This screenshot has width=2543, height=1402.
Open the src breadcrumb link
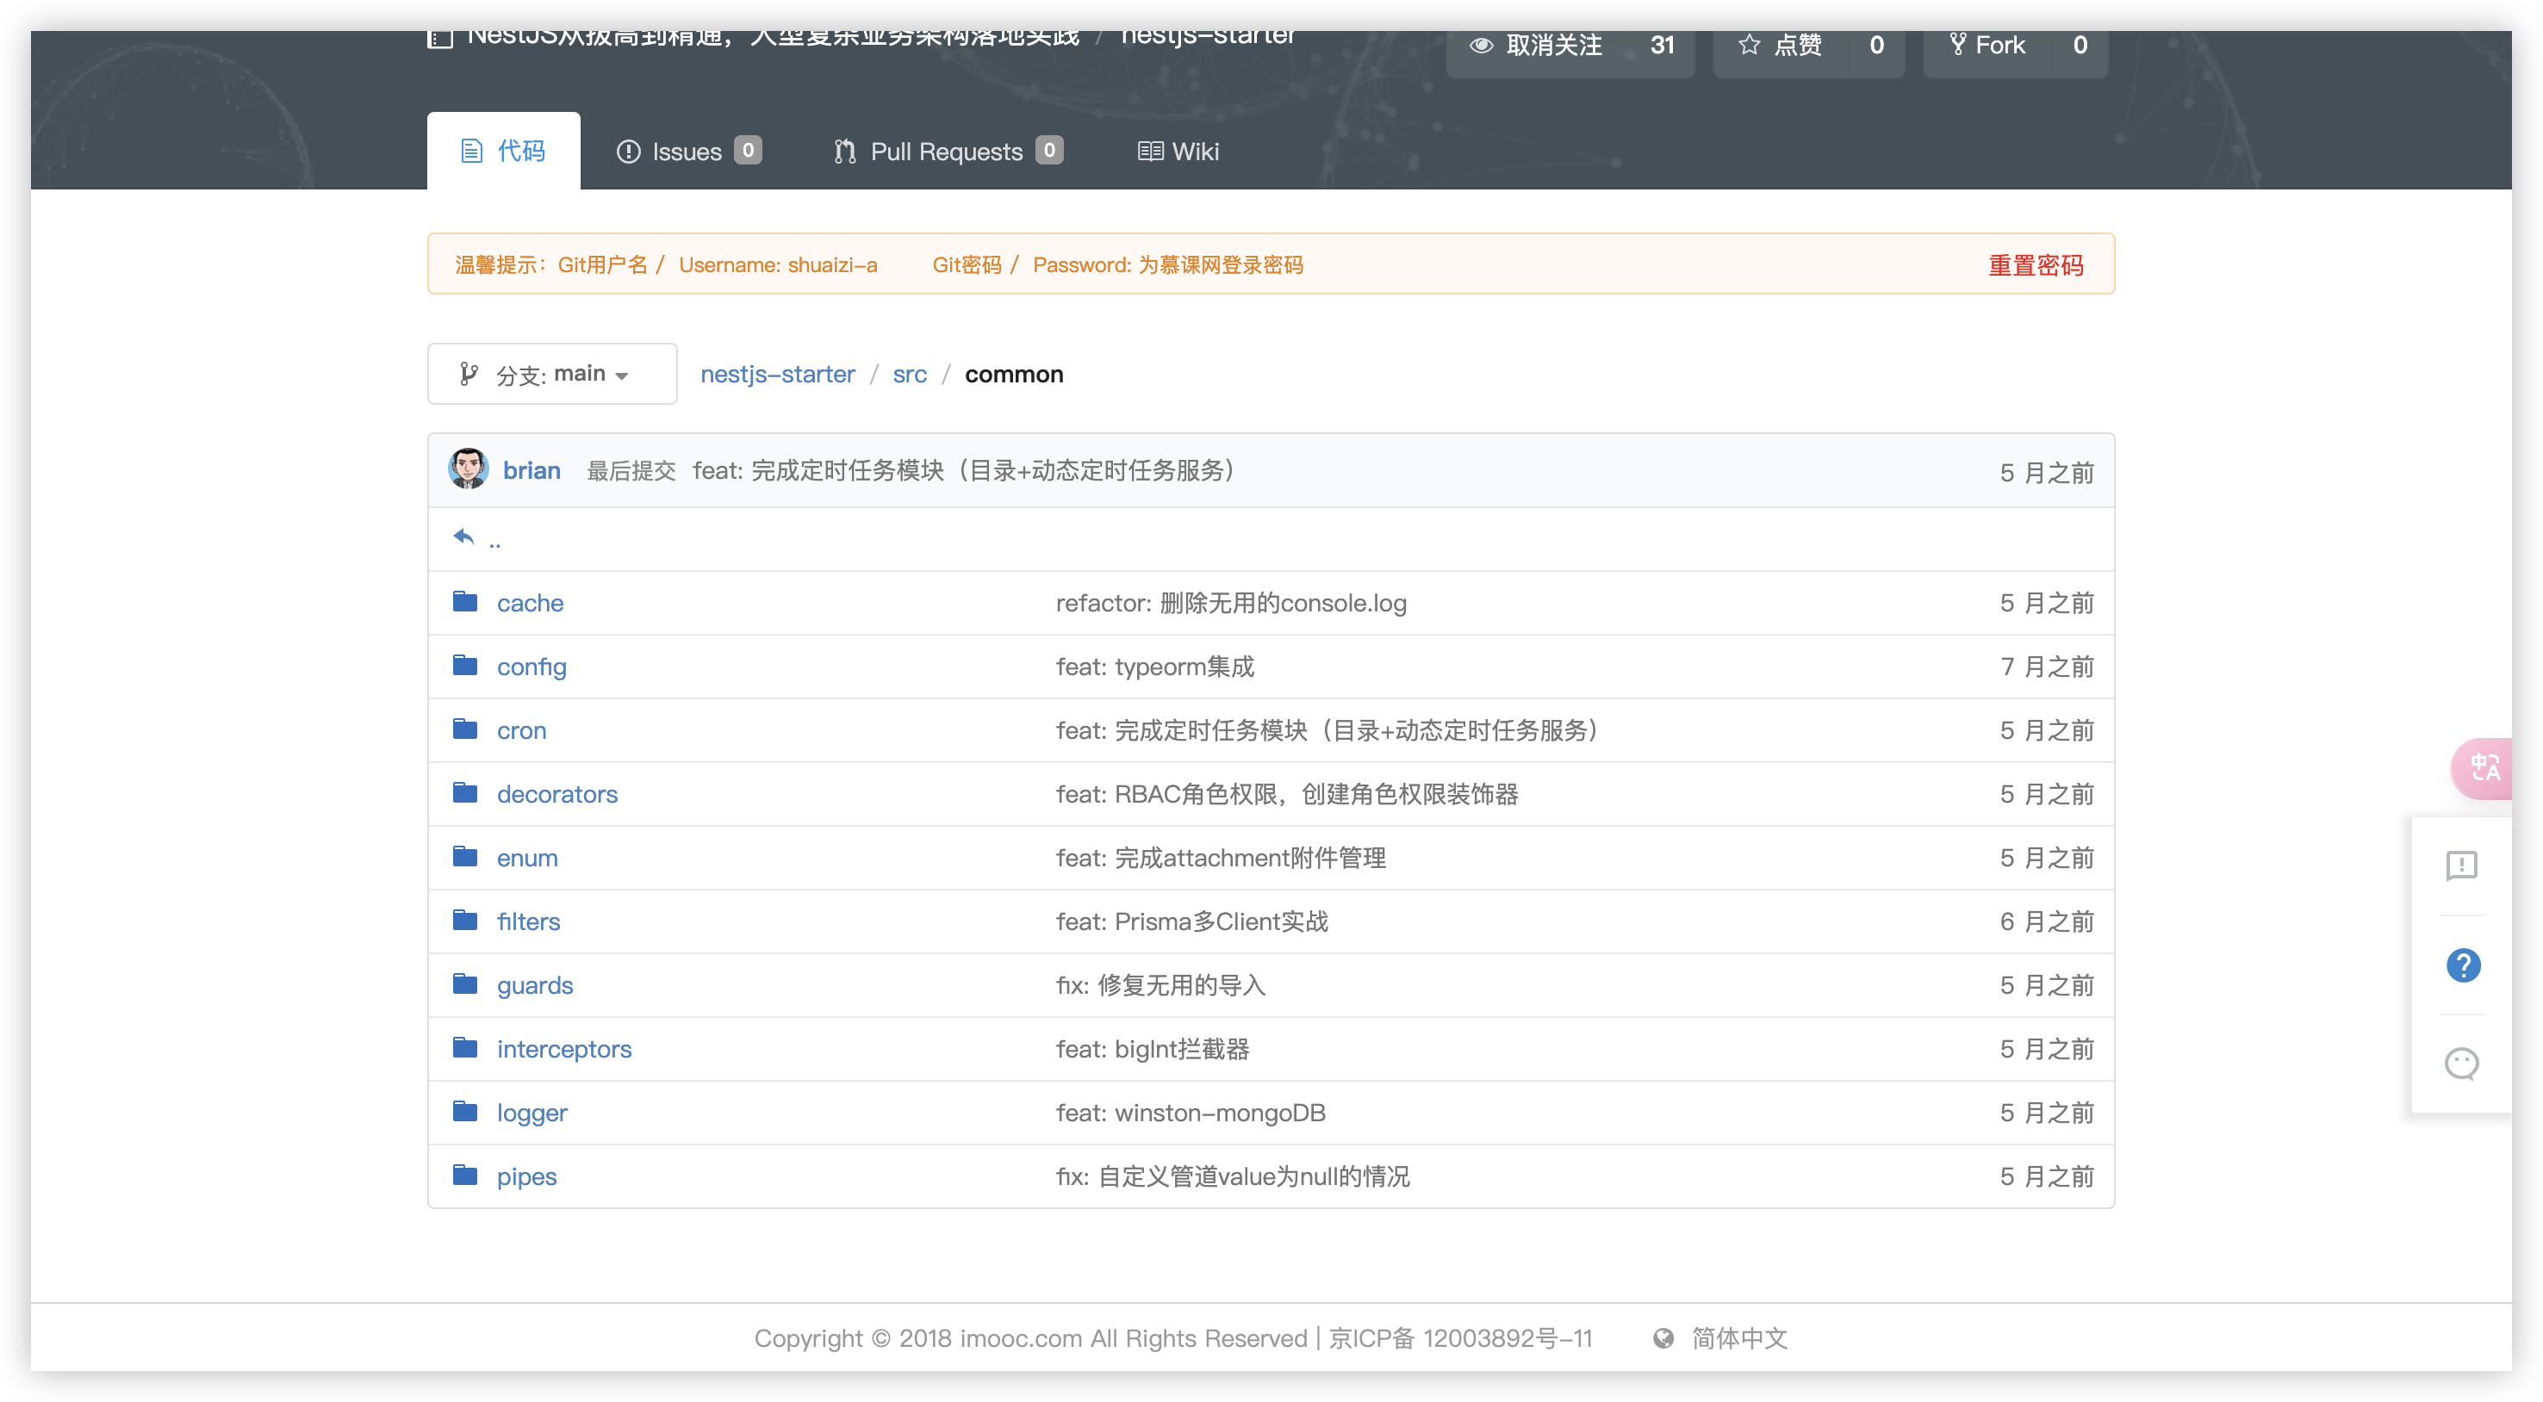(x=909, y=374)
